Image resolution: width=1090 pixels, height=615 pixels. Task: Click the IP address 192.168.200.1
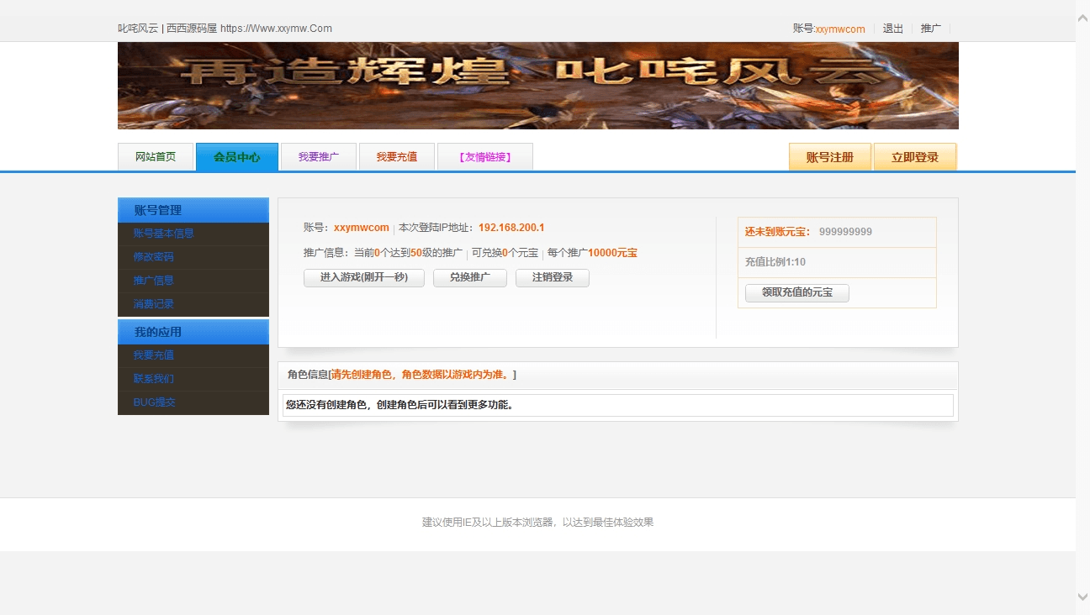(511, 228)
